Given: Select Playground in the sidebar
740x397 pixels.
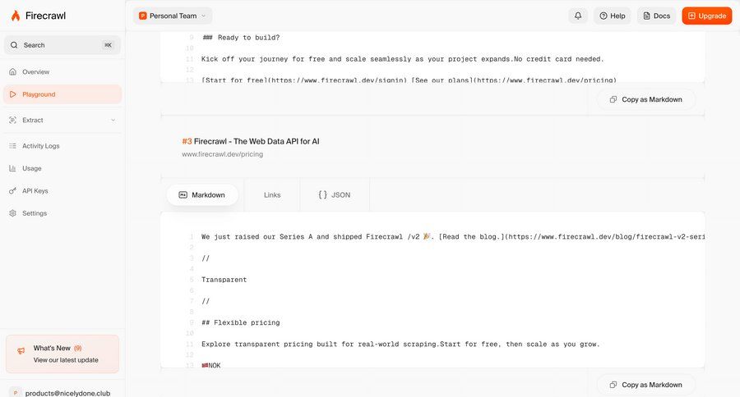Looking at the screenshot, I should (62, 94).
